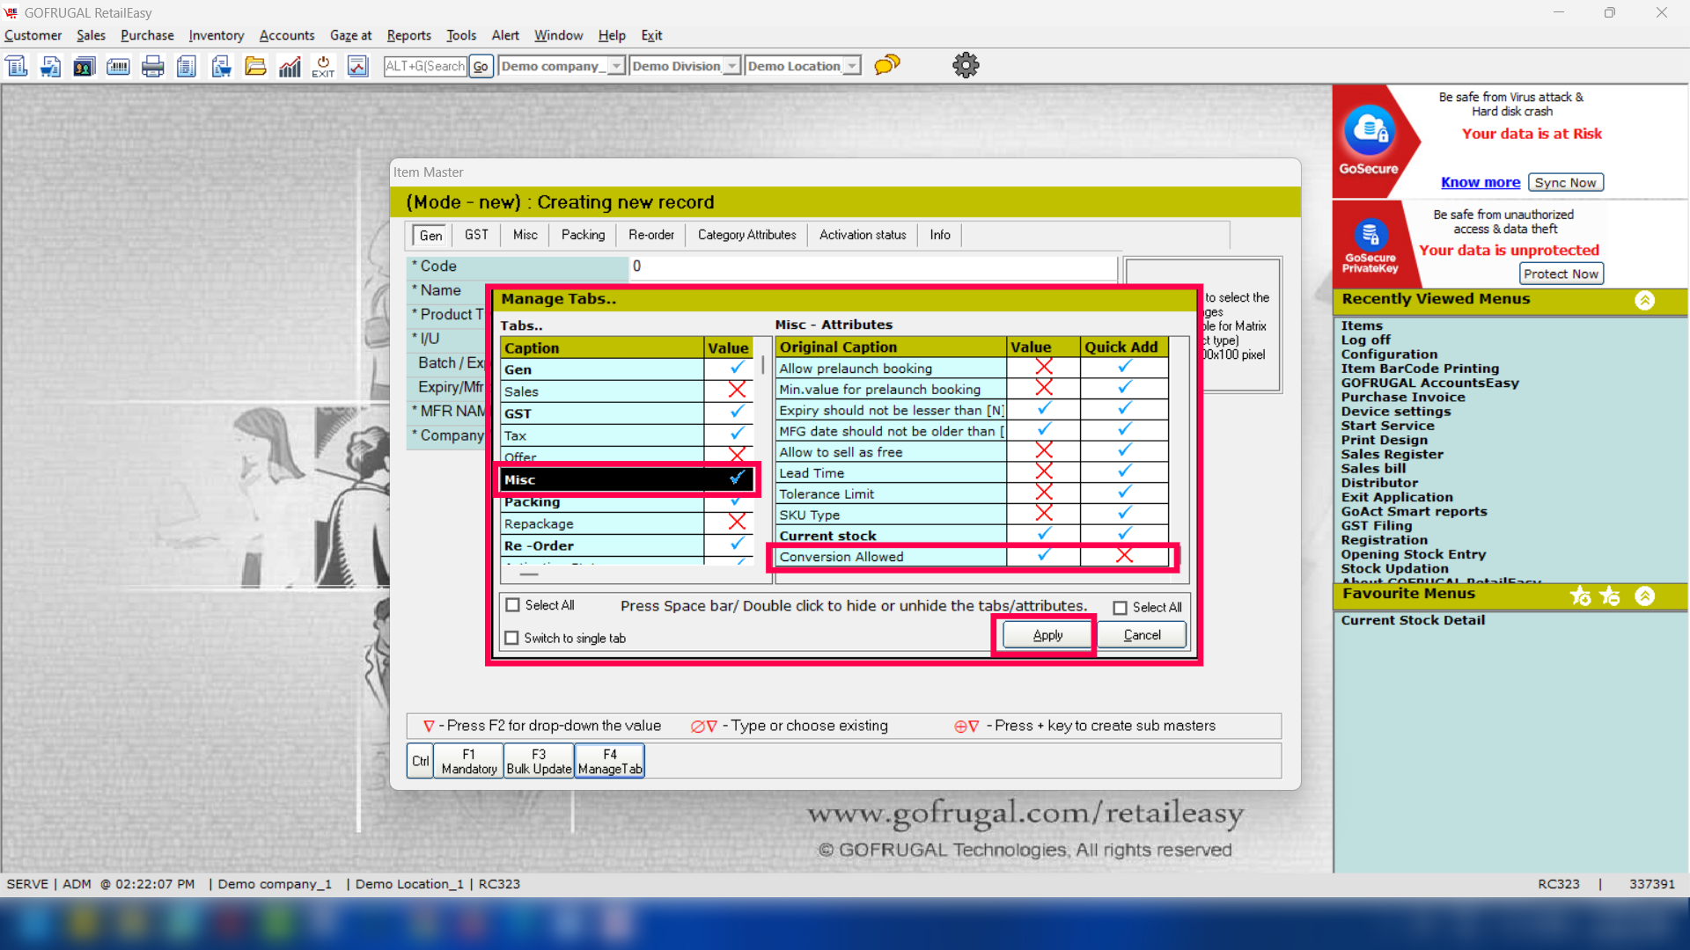Viewport: 1690px width, 950px height.
Task: Click the Apply button
Action: [1047, 635]
